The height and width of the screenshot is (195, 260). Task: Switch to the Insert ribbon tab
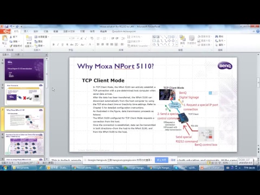click(26, 31)
